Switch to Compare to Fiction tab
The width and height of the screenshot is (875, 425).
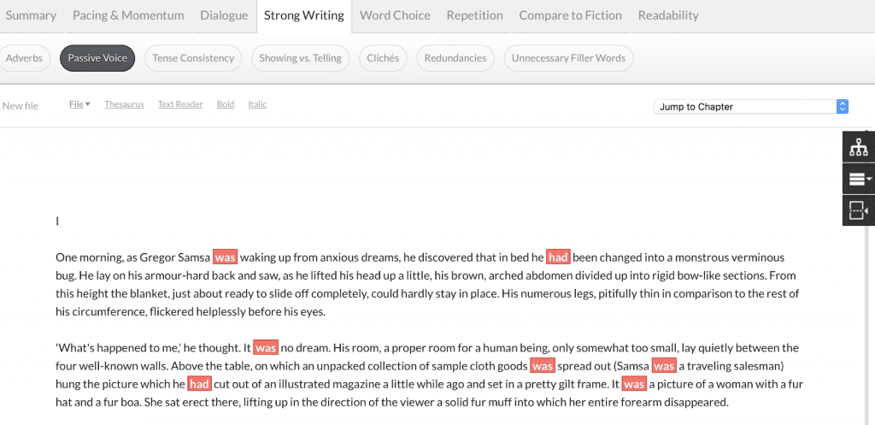pyautogui.click(x=570, y=15)
